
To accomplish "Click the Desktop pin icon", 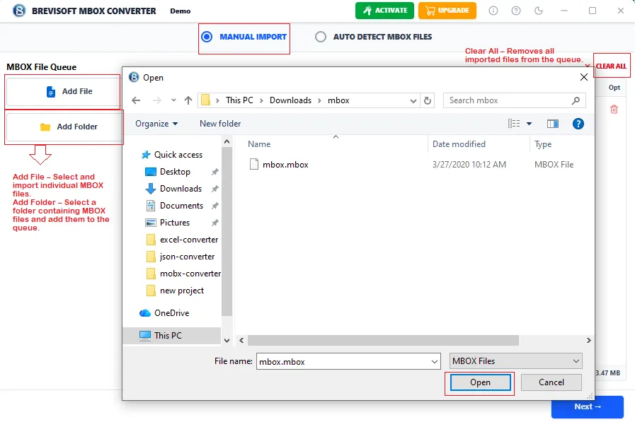I will pos(215,172).
